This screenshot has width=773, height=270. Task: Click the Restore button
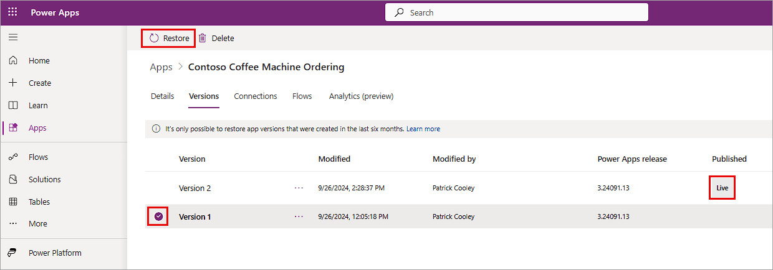click(169, 38)
